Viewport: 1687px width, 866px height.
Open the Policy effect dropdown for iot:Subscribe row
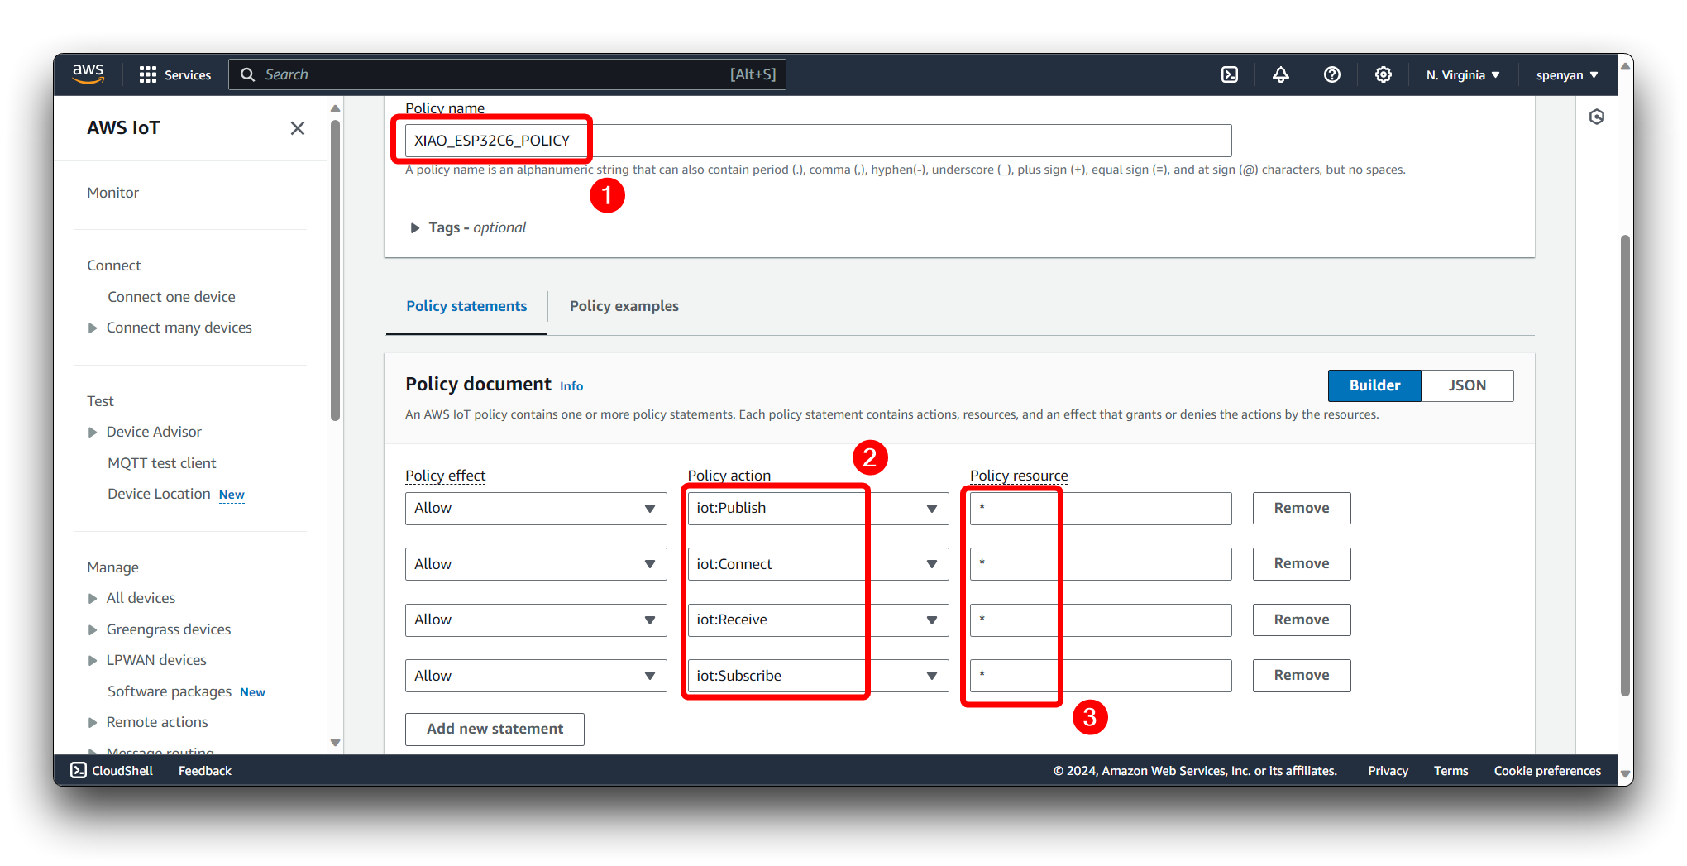pos(536,676)
